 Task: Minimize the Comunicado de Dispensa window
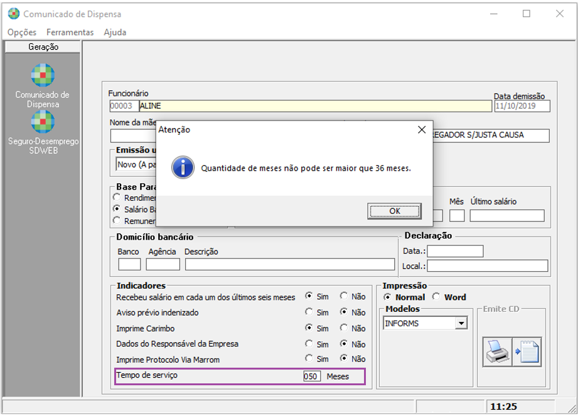493,14
